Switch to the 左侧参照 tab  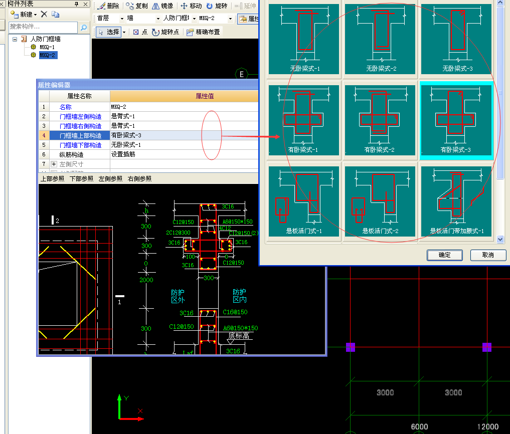(x=110, y=179)
